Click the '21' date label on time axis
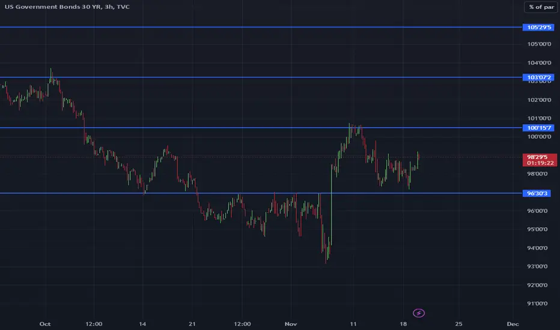The height and width of the screenshot is (330, 560). [192, 324]
